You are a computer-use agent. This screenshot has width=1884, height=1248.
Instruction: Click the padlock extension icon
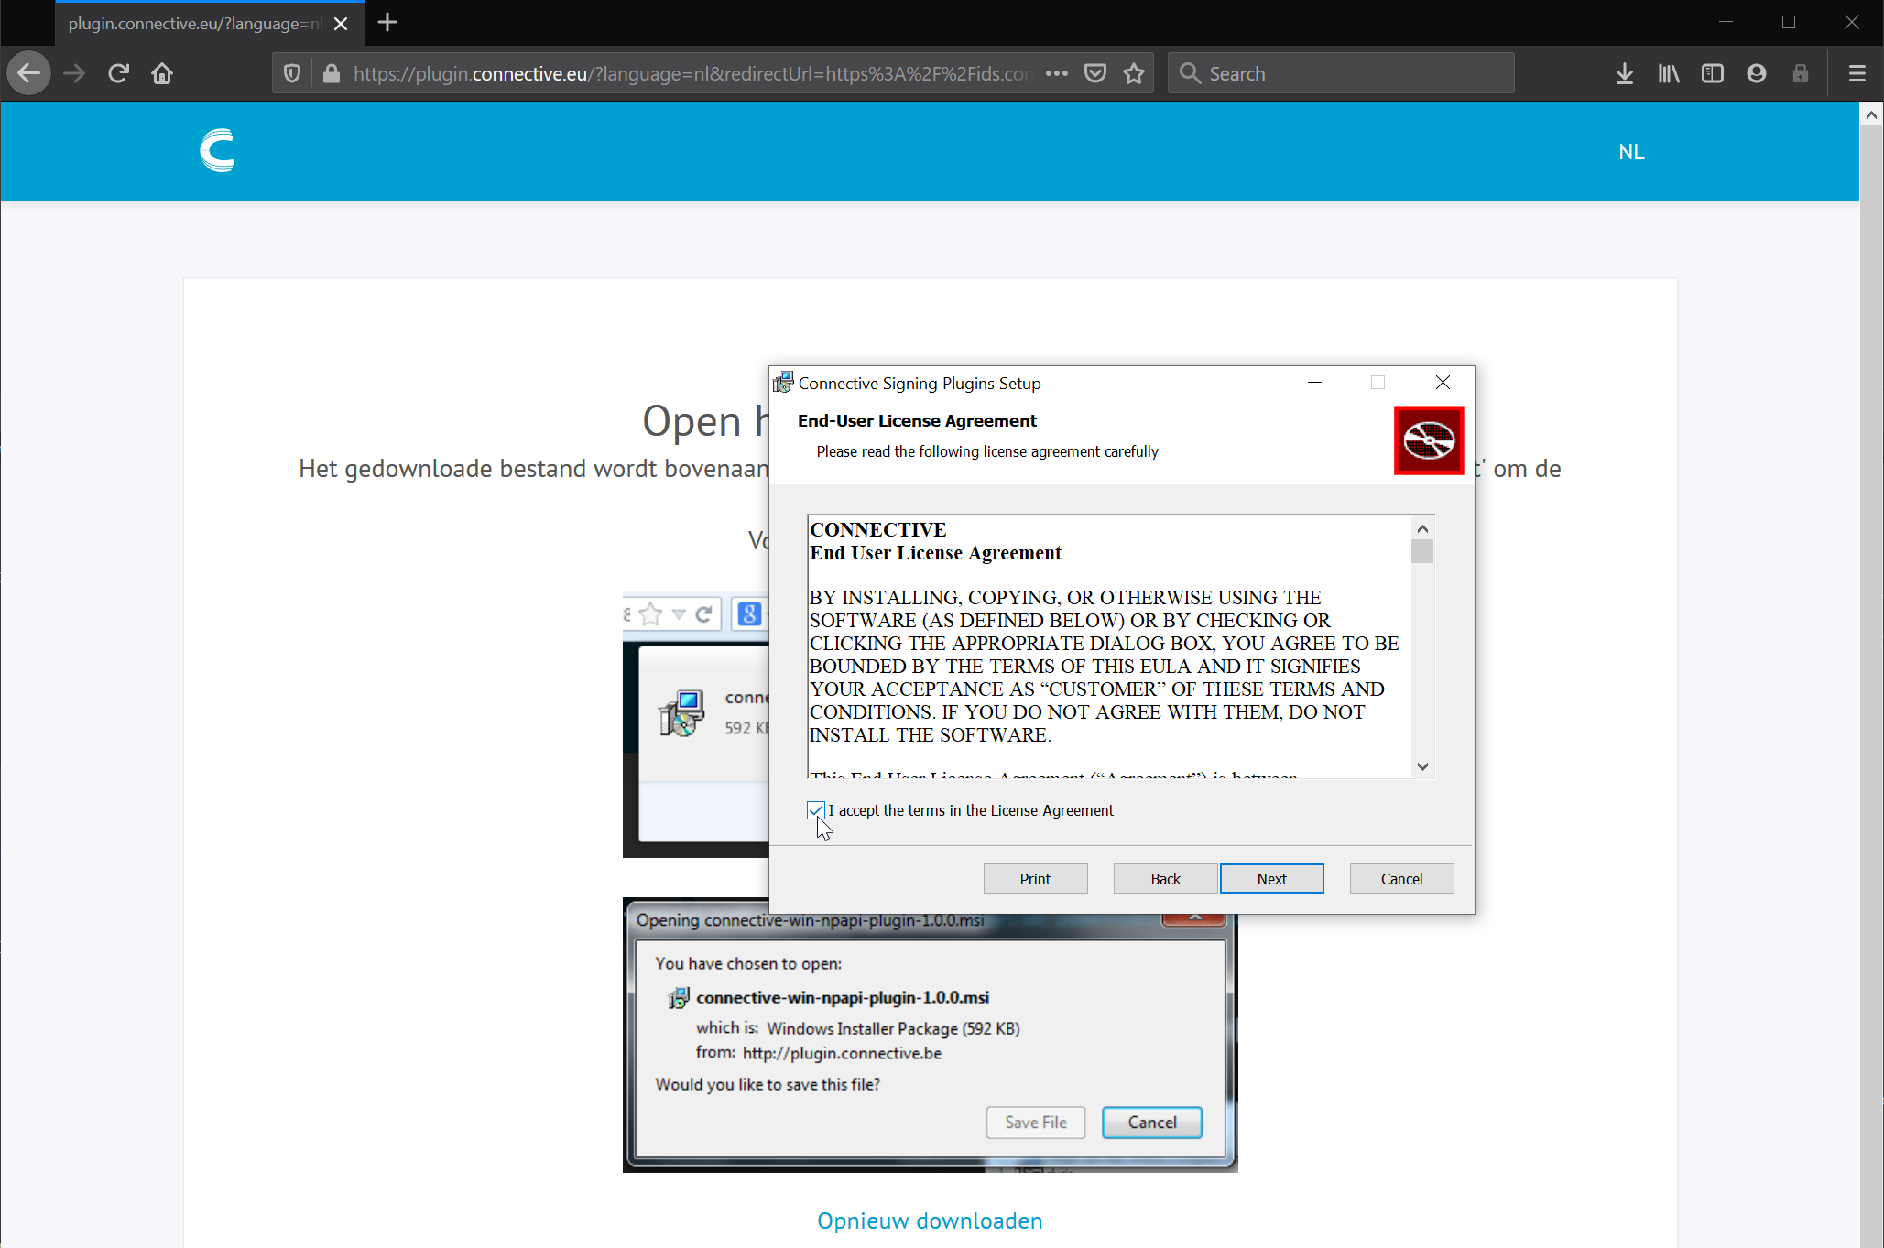(x=1801, y=73)
